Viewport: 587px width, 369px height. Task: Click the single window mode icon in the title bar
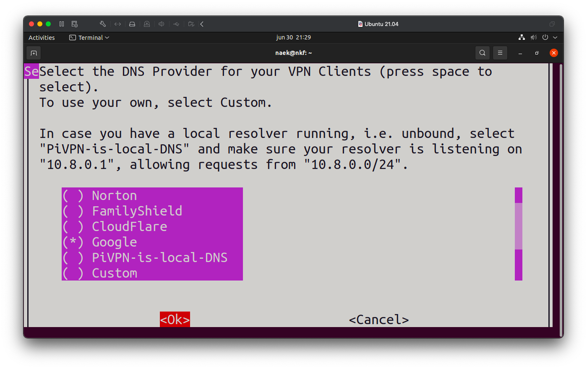pos(552,24)
